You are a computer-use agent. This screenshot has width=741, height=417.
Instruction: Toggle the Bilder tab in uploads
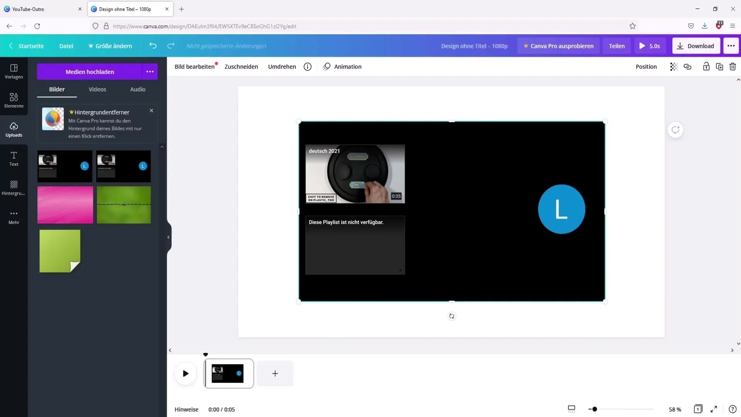tap(56, 89)
